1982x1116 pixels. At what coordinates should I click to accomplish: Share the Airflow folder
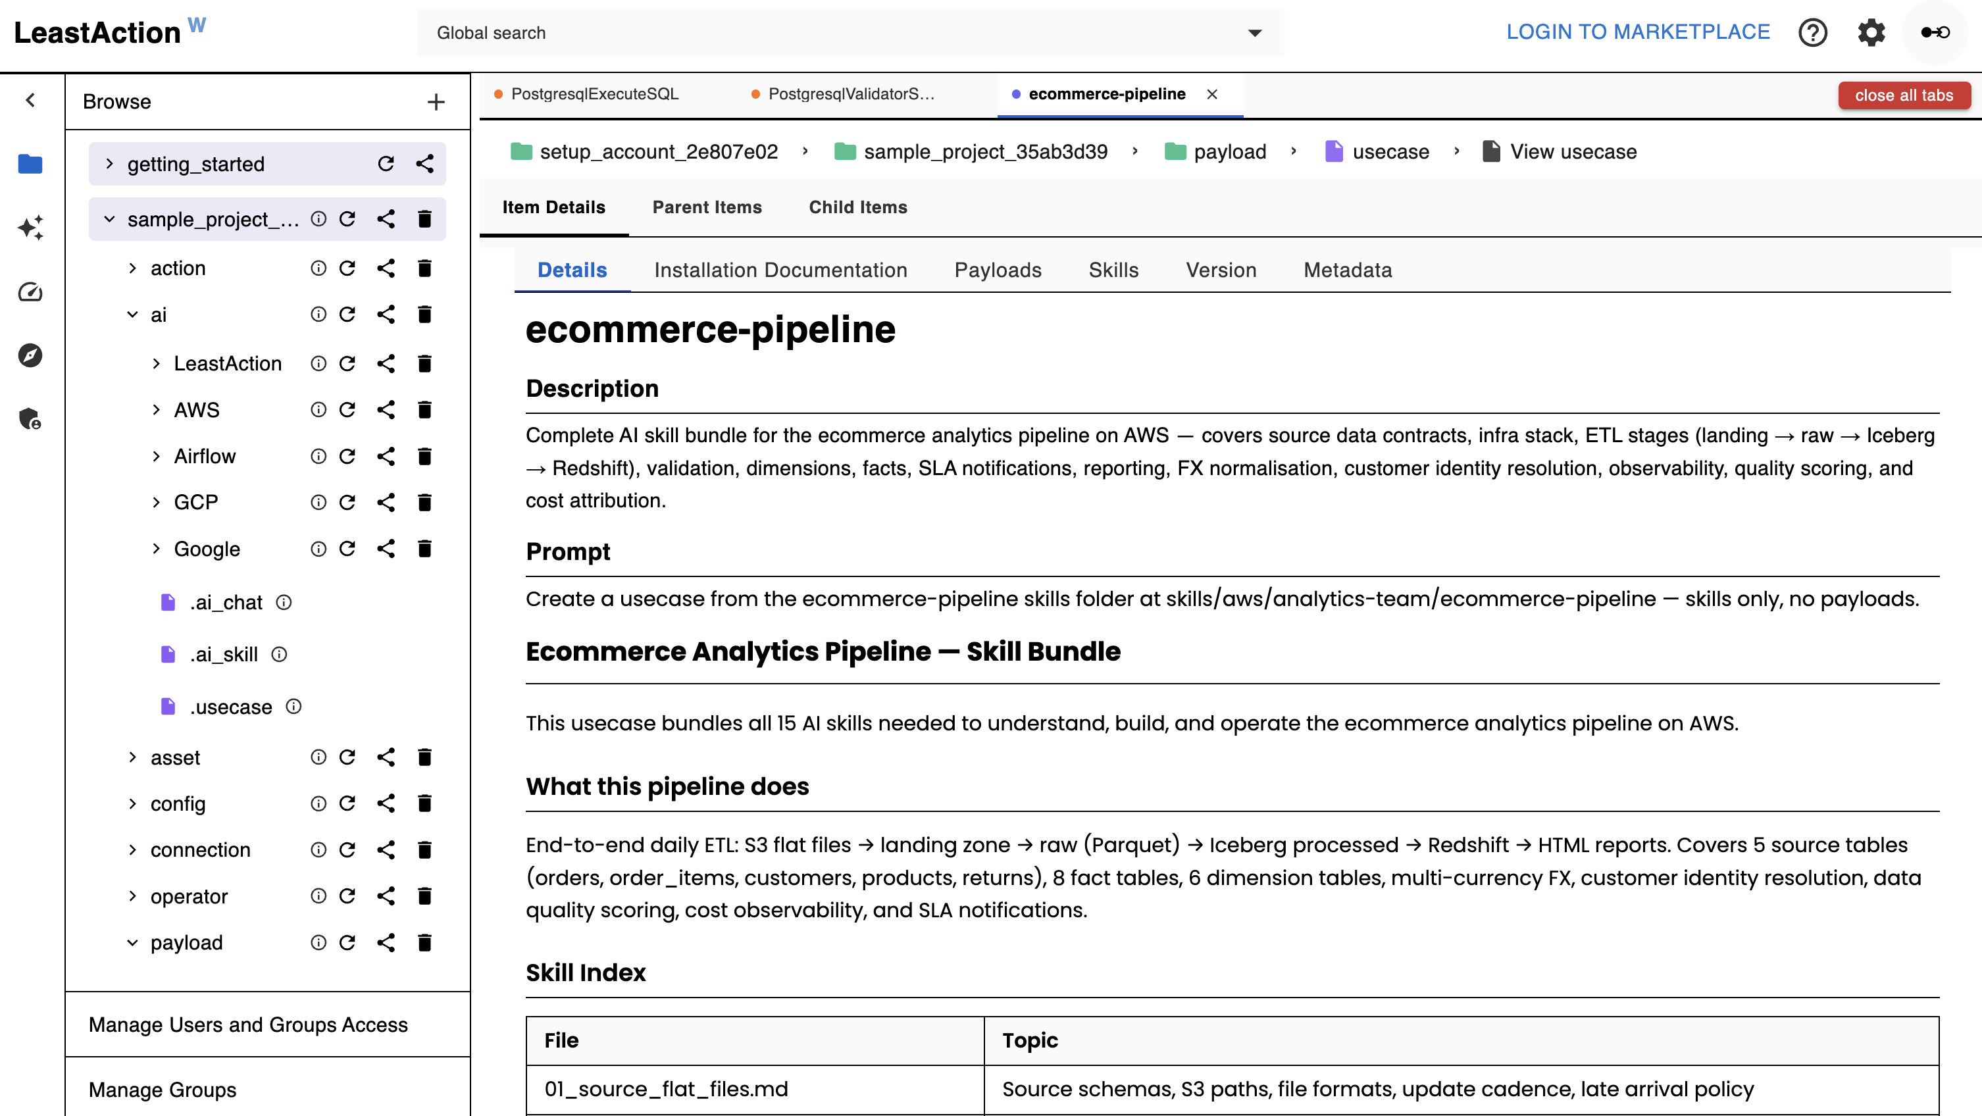click(386, 457)
